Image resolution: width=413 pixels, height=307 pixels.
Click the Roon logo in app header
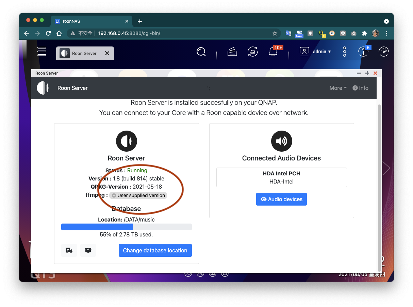pos(43,88)
